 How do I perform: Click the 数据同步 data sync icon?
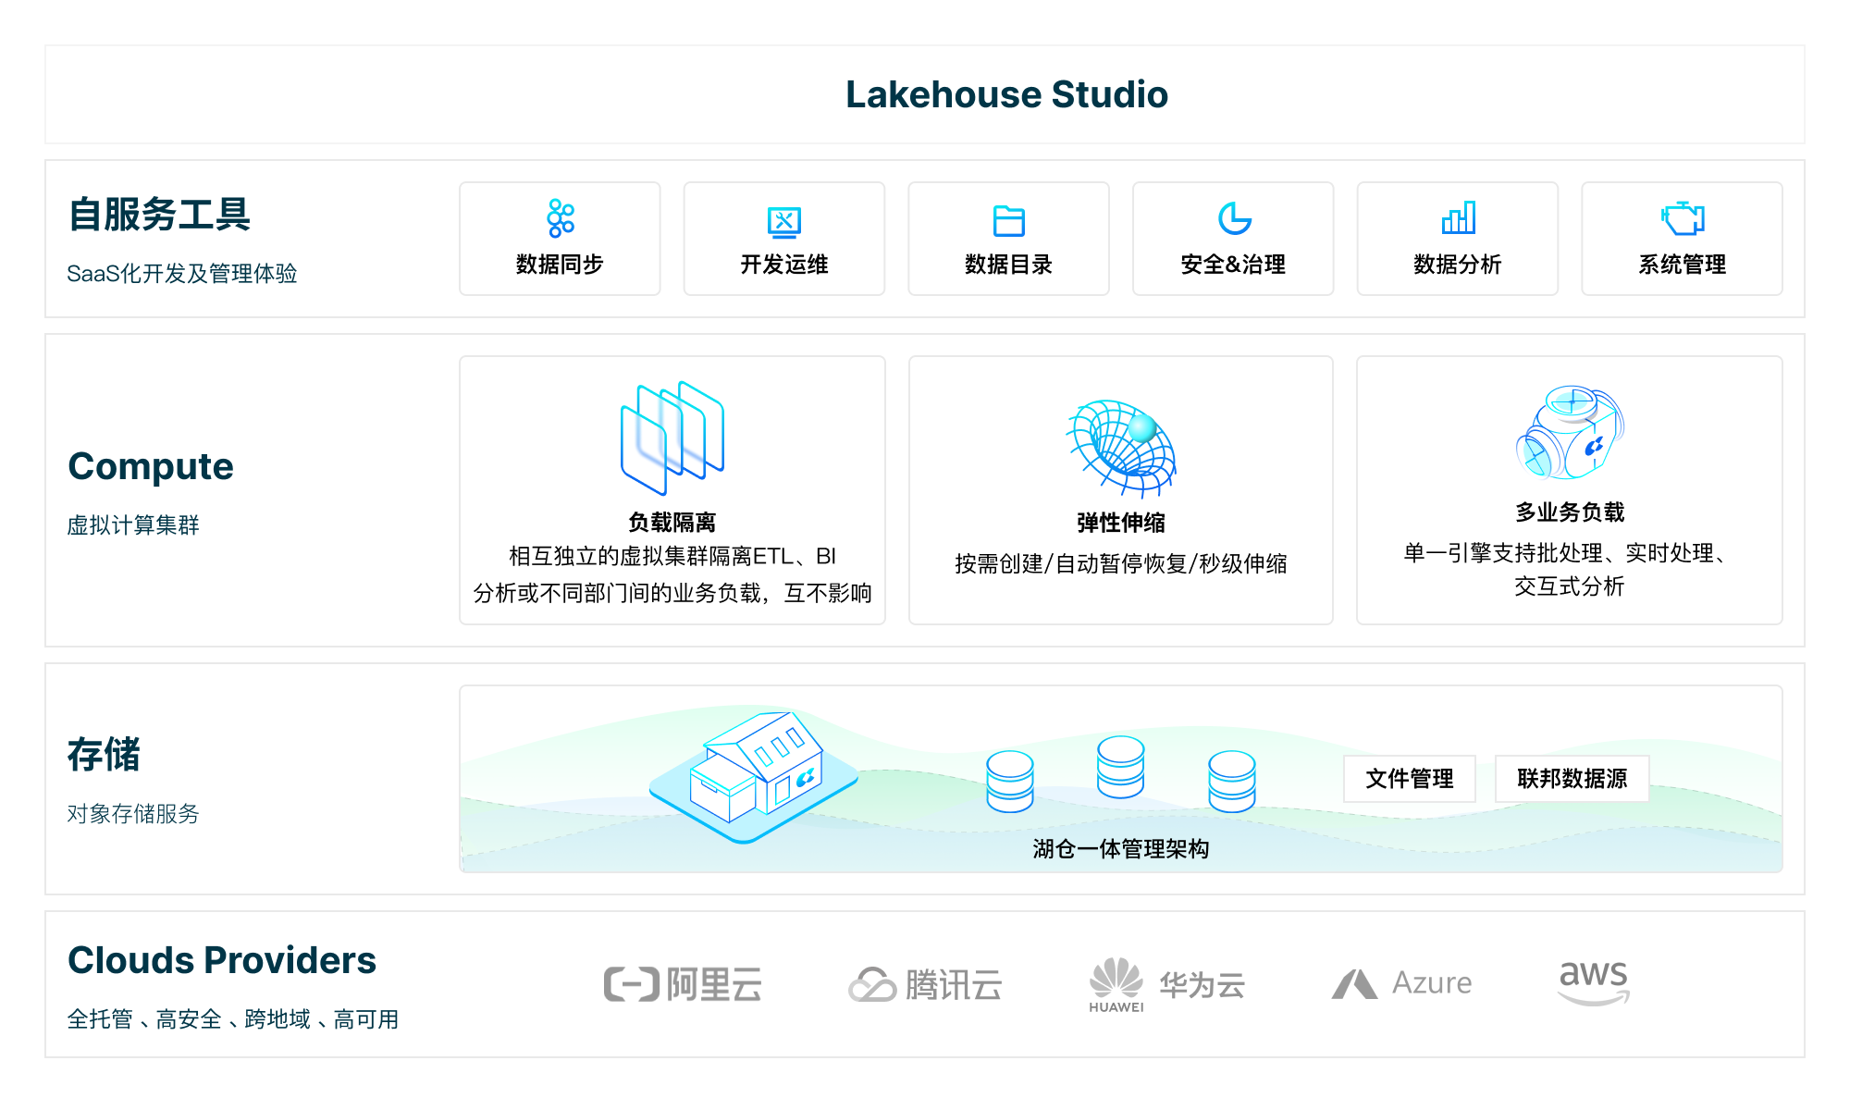[560, 219]
